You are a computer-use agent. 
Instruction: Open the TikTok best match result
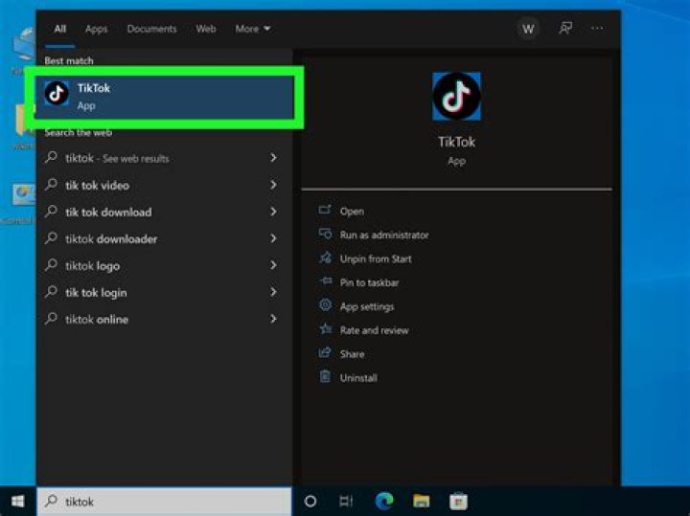(x=165, y=97)
